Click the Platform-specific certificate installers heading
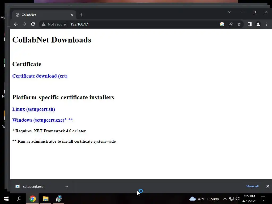The height and width of the screenshot is (204, 272). 63,97
